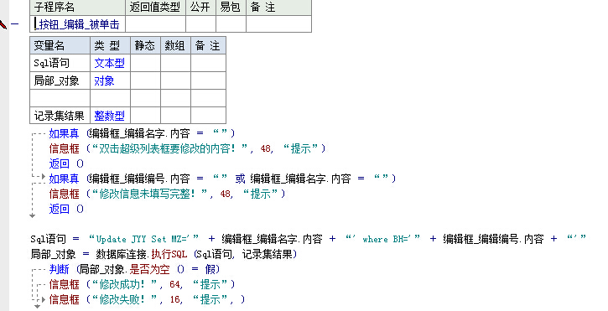Screen dimensions: 608x311
Task: Click the first 如果真 statement keyword
Action: point(64,134)
